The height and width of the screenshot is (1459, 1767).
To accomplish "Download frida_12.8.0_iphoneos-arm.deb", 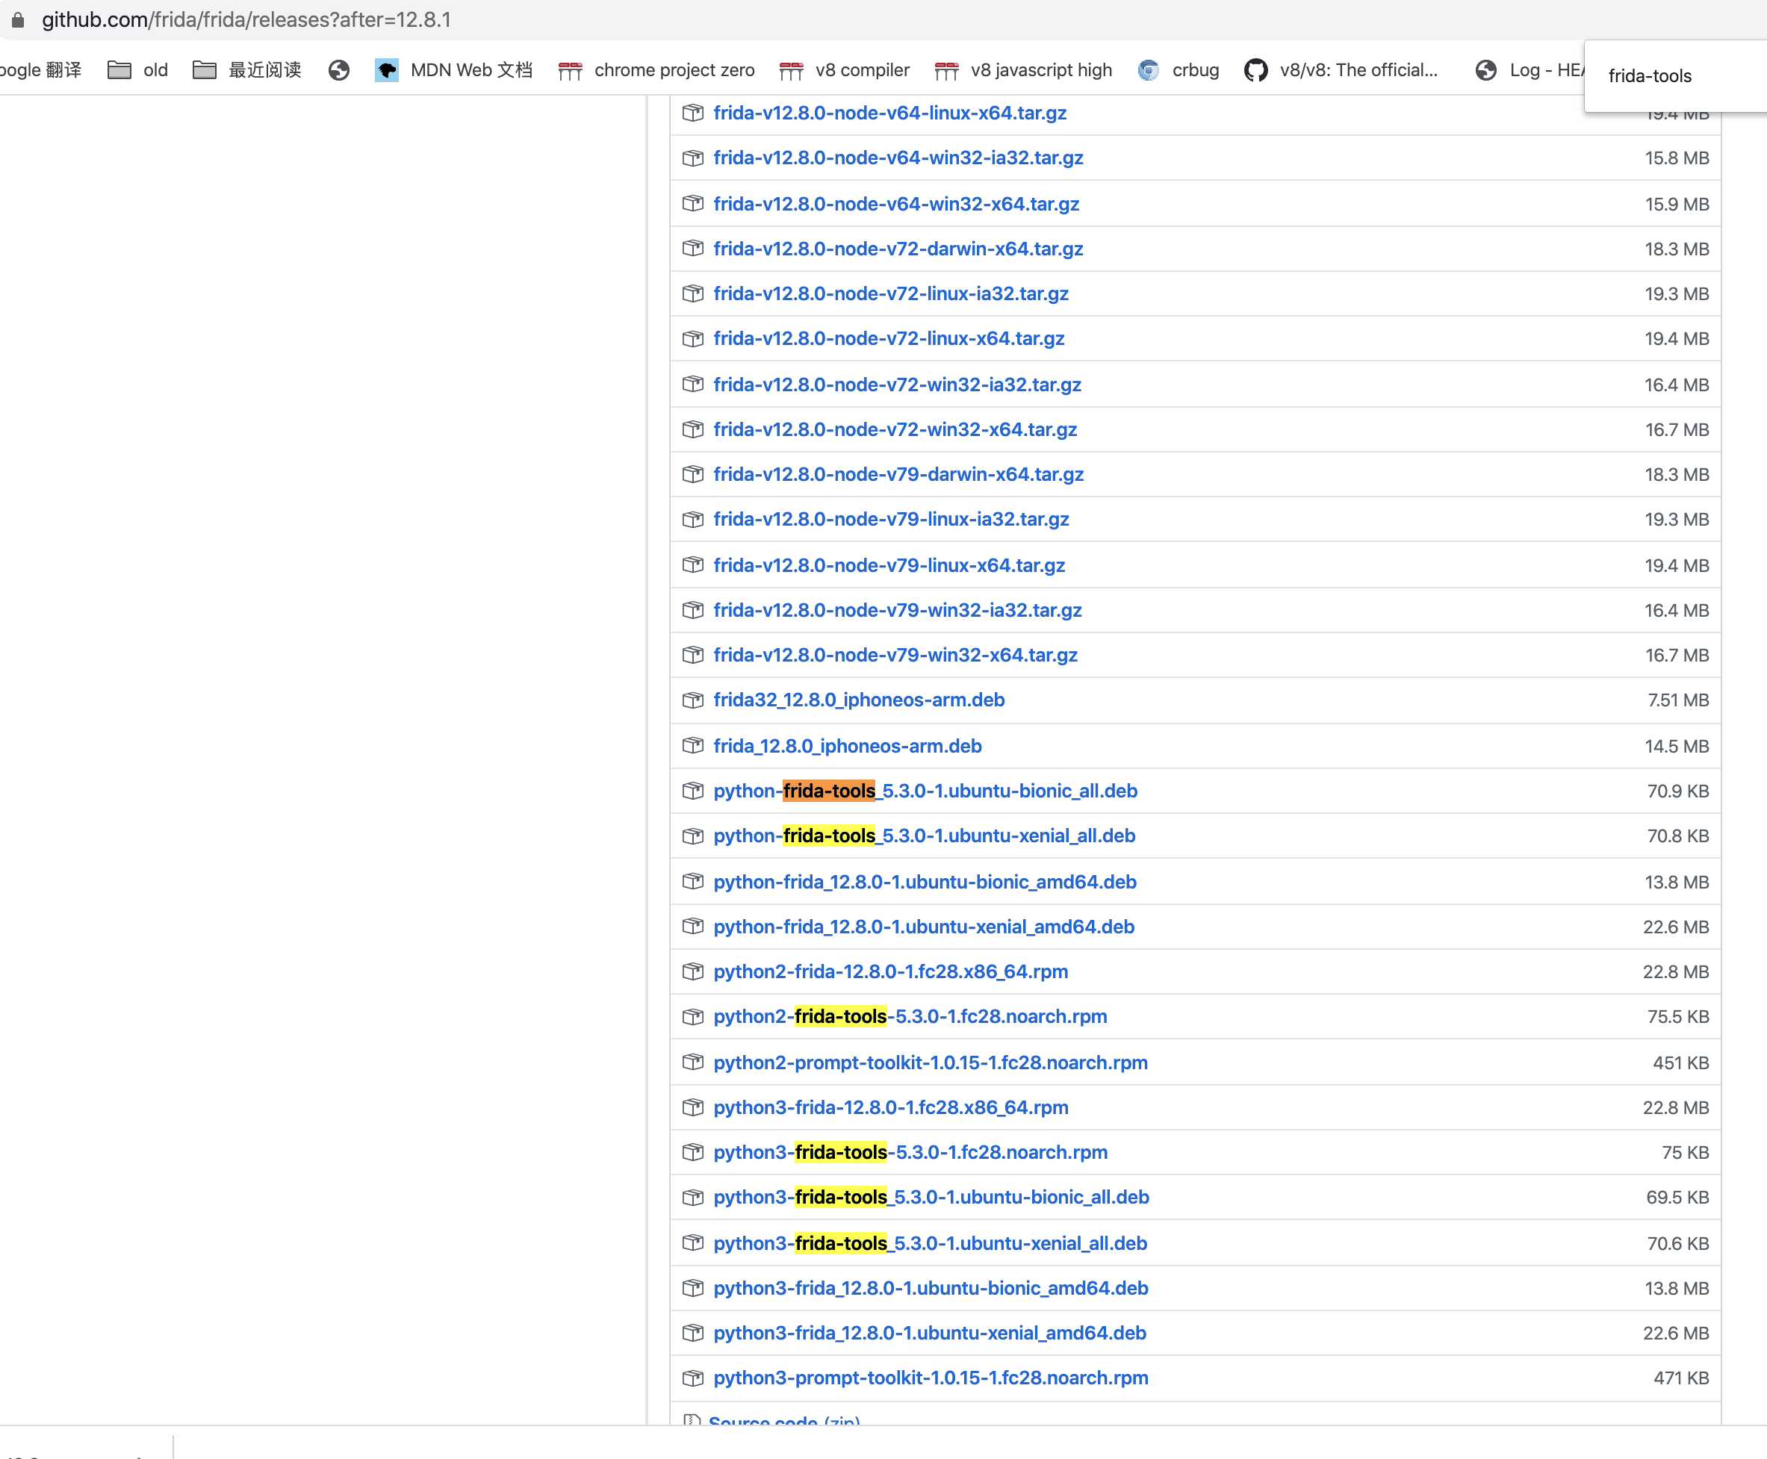I will [x=846, y=745].
